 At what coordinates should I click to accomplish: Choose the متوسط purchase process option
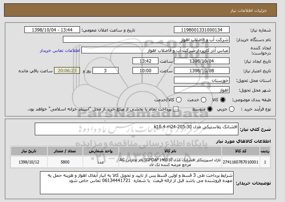click(x=210, y=109)
